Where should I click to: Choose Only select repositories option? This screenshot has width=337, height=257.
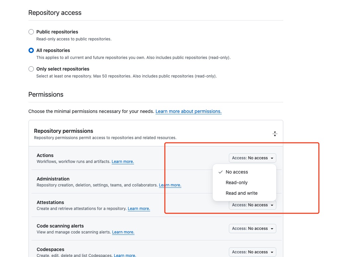point(31,69)
